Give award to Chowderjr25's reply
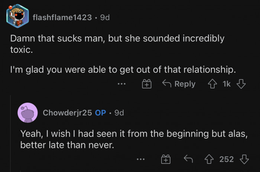 pos(166,159)
